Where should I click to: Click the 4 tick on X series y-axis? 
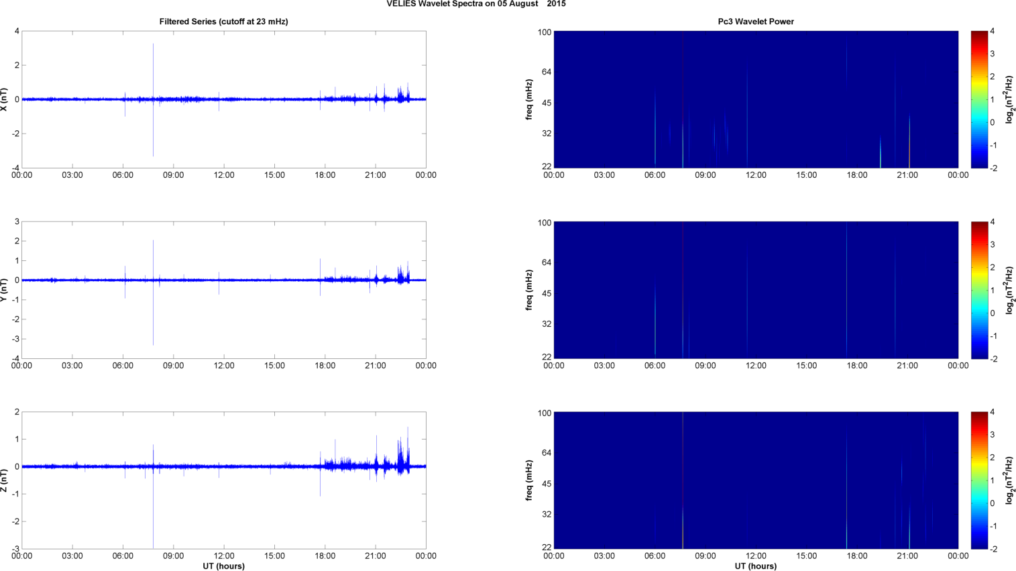coord(17,32)
